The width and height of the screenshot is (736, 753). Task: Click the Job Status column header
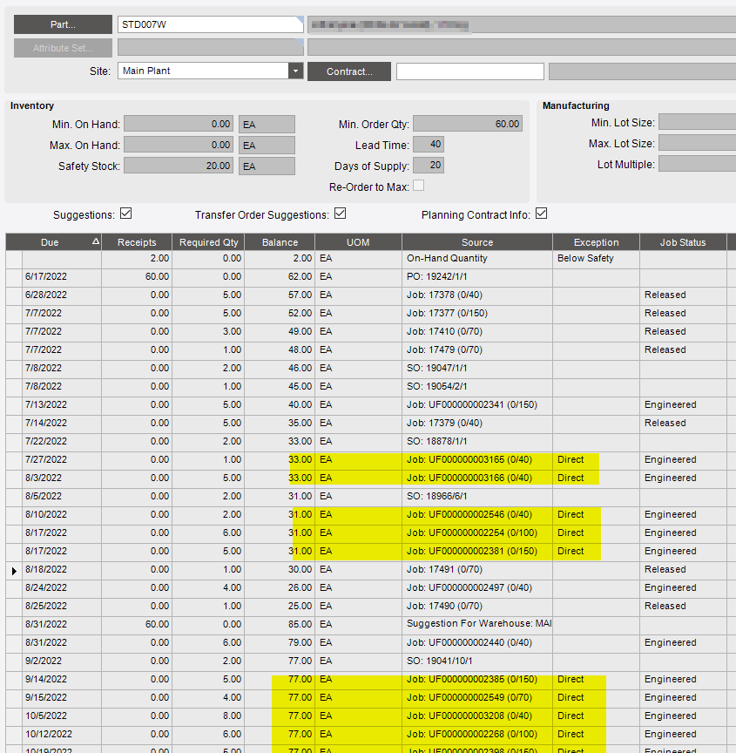pos(683,242)
